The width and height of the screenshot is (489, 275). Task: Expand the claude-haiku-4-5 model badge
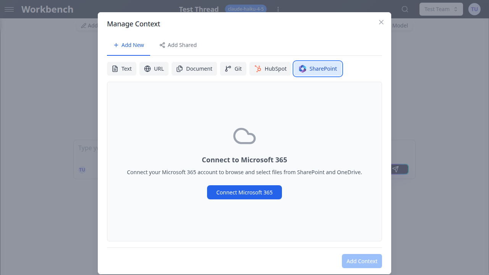pyautogui.click(x=246, y=8)
